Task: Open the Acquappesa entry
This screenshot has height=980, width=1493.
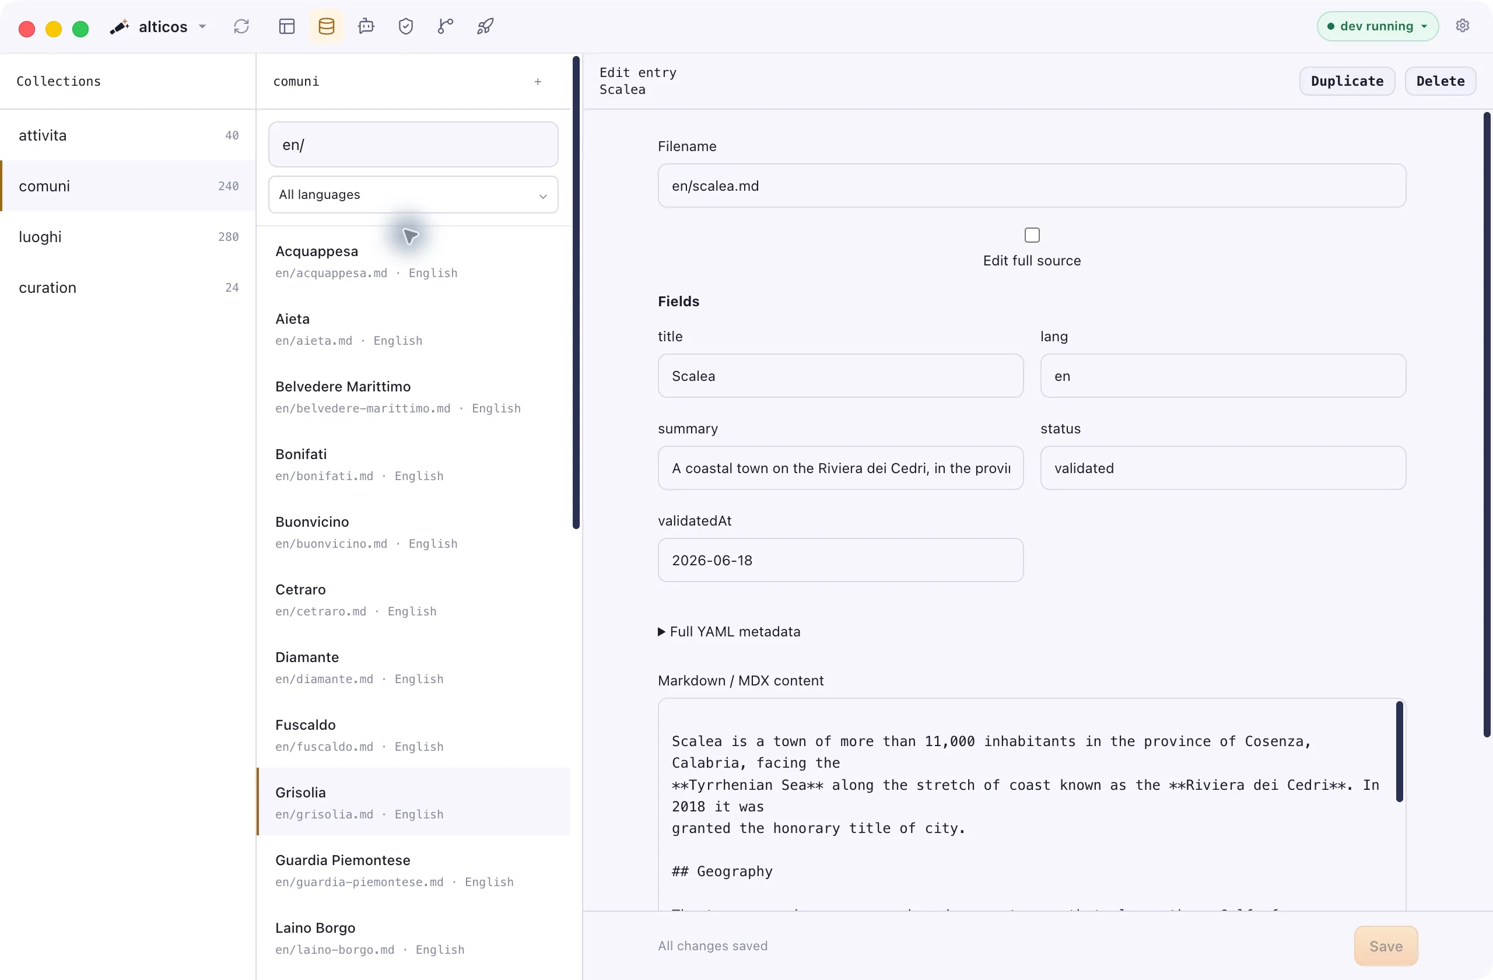Action: [413, 261]
